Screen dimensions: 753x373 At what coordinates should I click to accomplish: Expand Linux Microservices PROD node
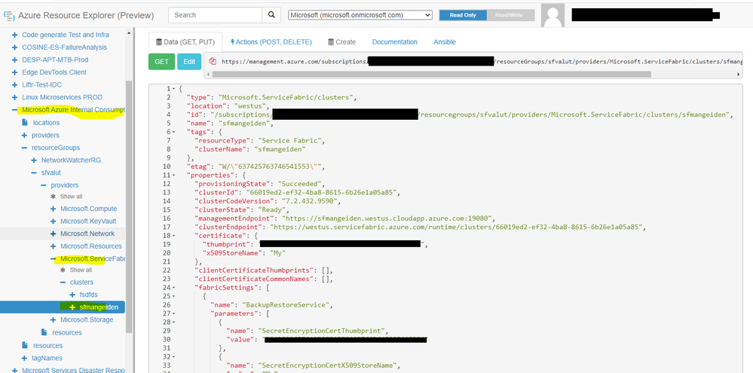pyautogui.click(x=14, y=97)
